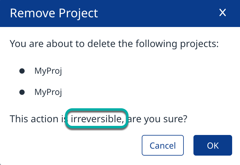Click the highlighted word irreversible
The image size is (240, 165).
tap(96, 119)
